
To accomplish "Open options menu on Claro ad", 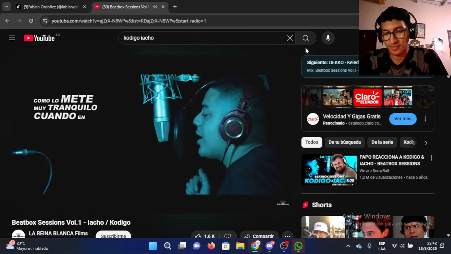I will (425, 119).
